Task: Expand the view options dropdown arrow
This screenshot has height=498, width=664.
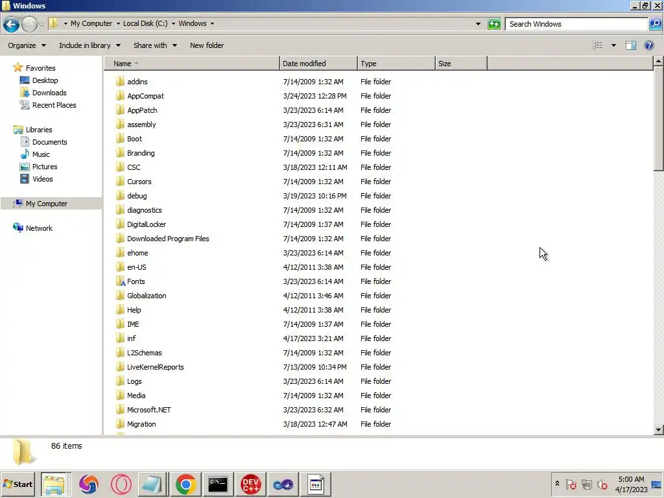Action: [613, 45]
